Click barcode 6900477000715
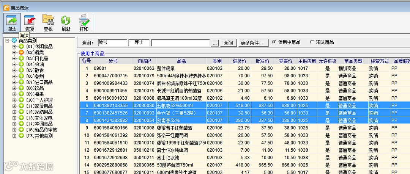This screenshot has height=174, width=410. 111,76
